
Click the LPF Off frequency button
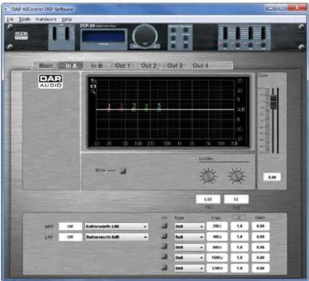point(70,237)
